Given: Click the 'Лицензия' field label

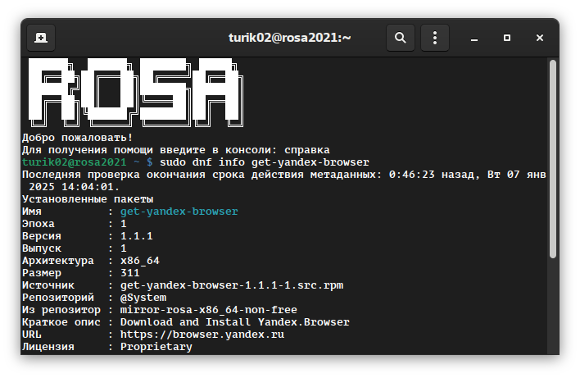Looking at the screenshot, I should click(x=48, y=347).
